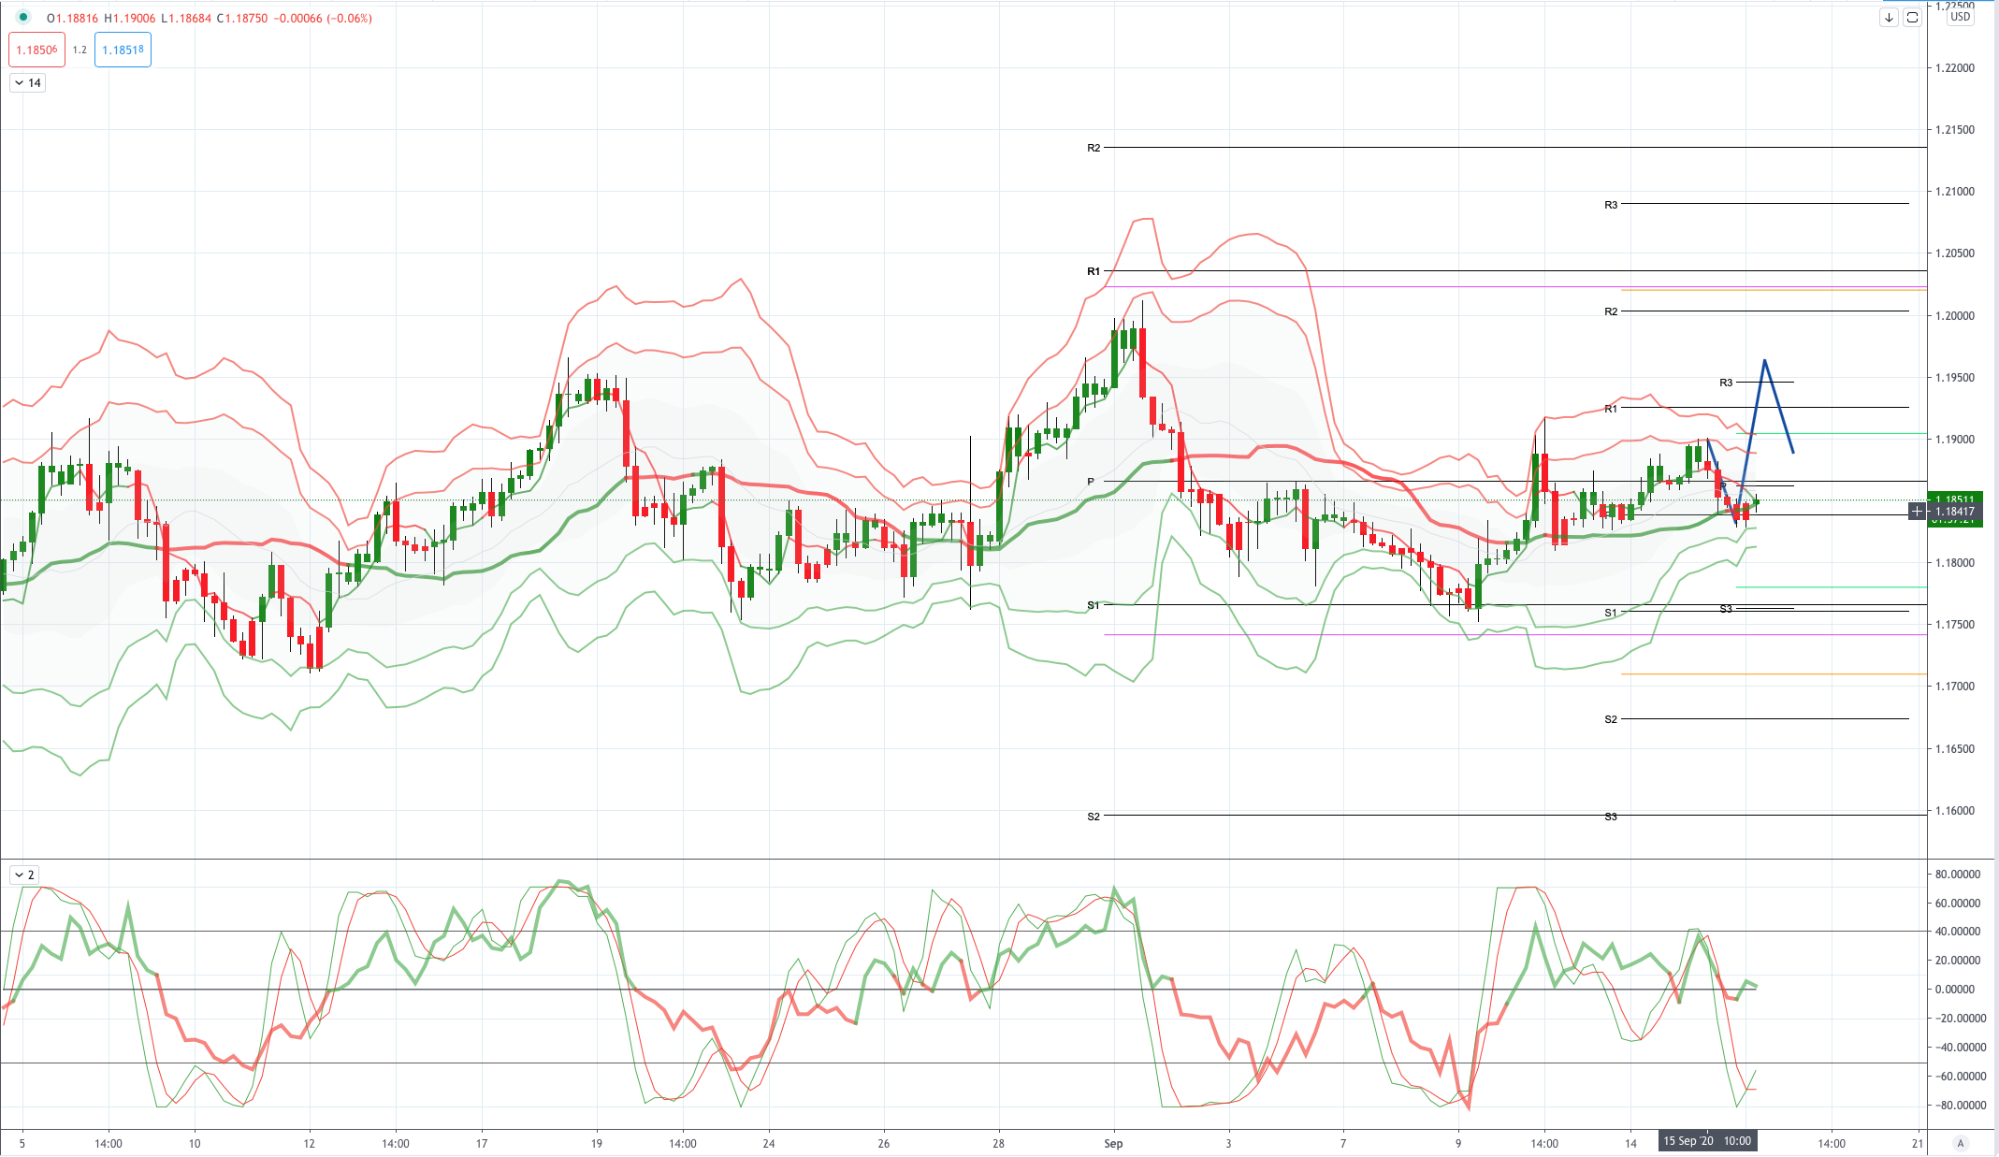1999x1157 pixels.
Task: Expand the lower pane's 2 indicators legend
Action: point(24,875)
